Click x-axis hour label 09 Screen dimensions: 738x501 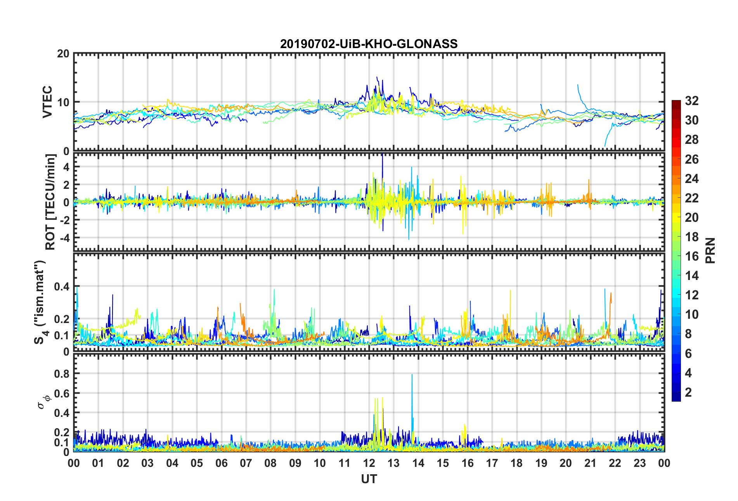tap(295, 463)
